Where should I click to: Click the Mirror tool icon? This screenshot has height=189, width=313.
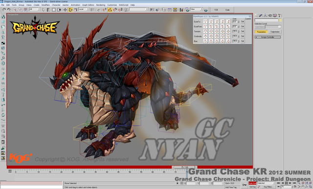point(152,10)
